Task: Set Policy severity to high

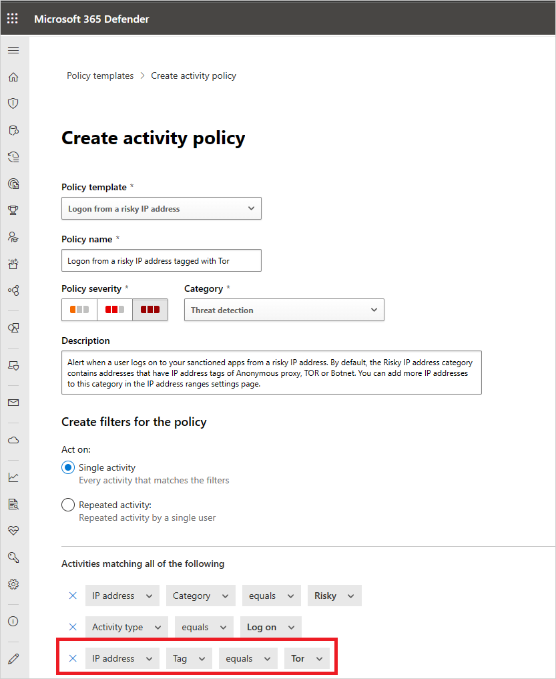Action: [150, 309]
